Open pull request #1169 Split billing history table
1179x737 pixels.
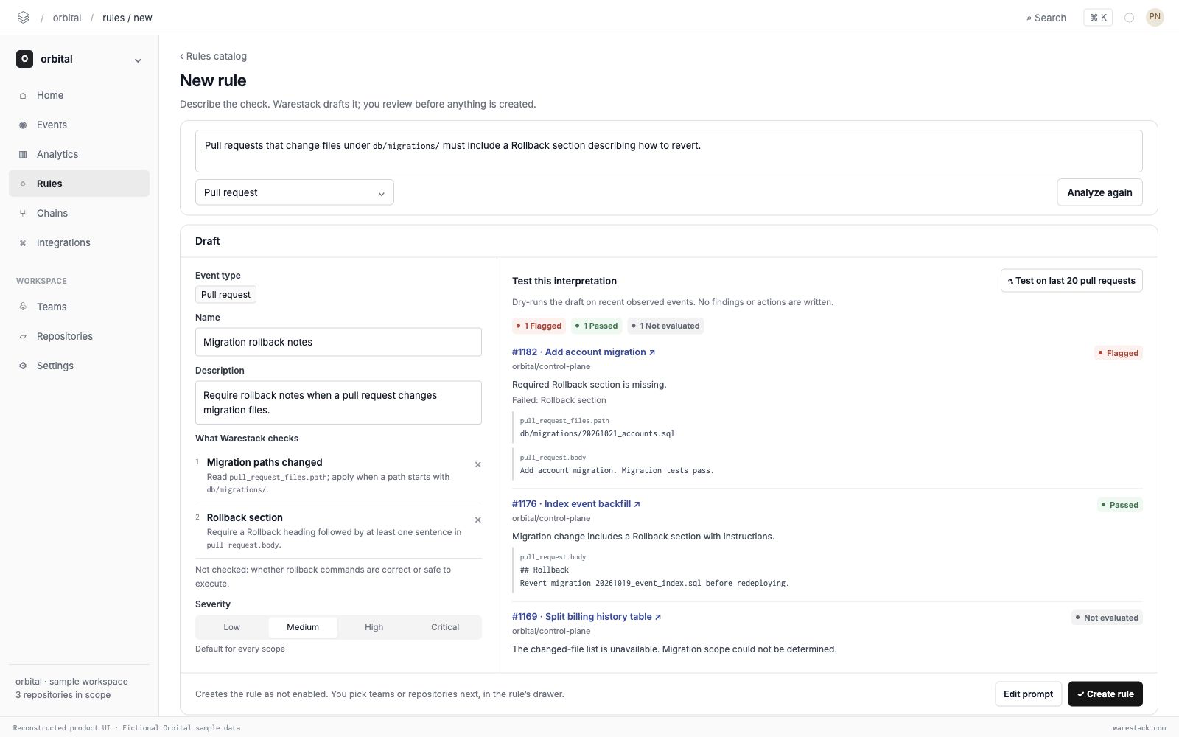[587, 617]
